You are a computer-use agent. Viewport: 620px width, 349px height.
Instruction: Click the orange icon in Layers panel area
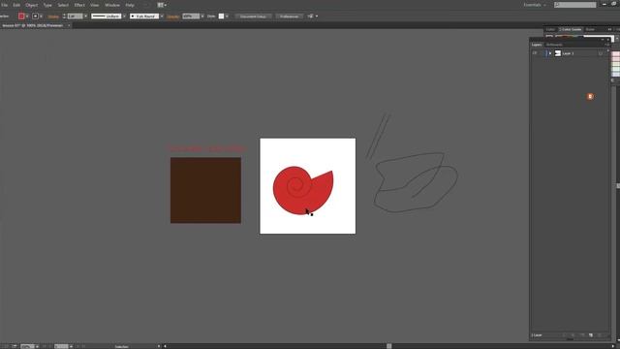(590, 97)
